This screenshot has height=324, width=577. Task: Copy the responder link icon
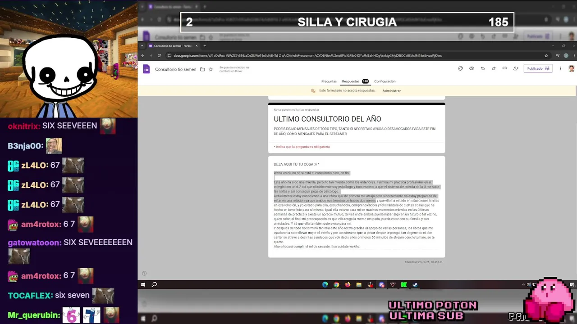point(504,68)
